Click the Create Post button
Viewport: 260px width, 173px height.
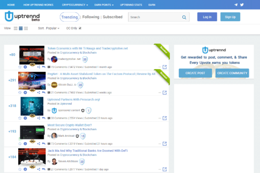point(195,73)
